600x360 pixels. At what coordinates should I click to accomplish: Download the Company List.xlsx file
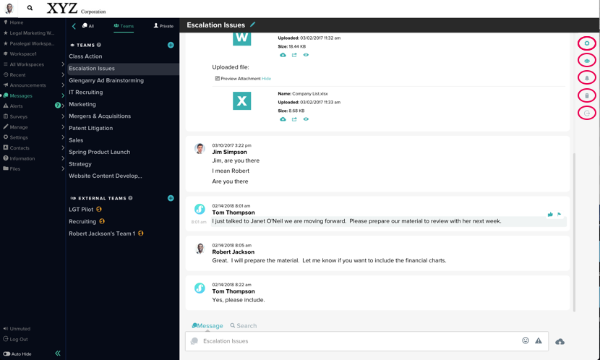283,119
